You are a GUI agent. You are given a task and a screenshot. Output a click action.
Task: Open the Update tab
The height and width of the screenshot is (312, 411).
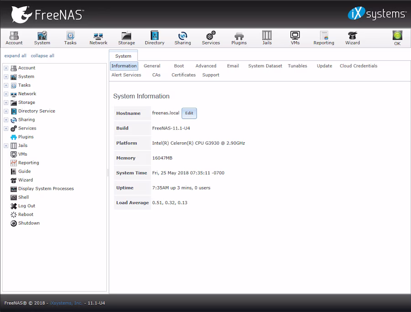(324, 66)
